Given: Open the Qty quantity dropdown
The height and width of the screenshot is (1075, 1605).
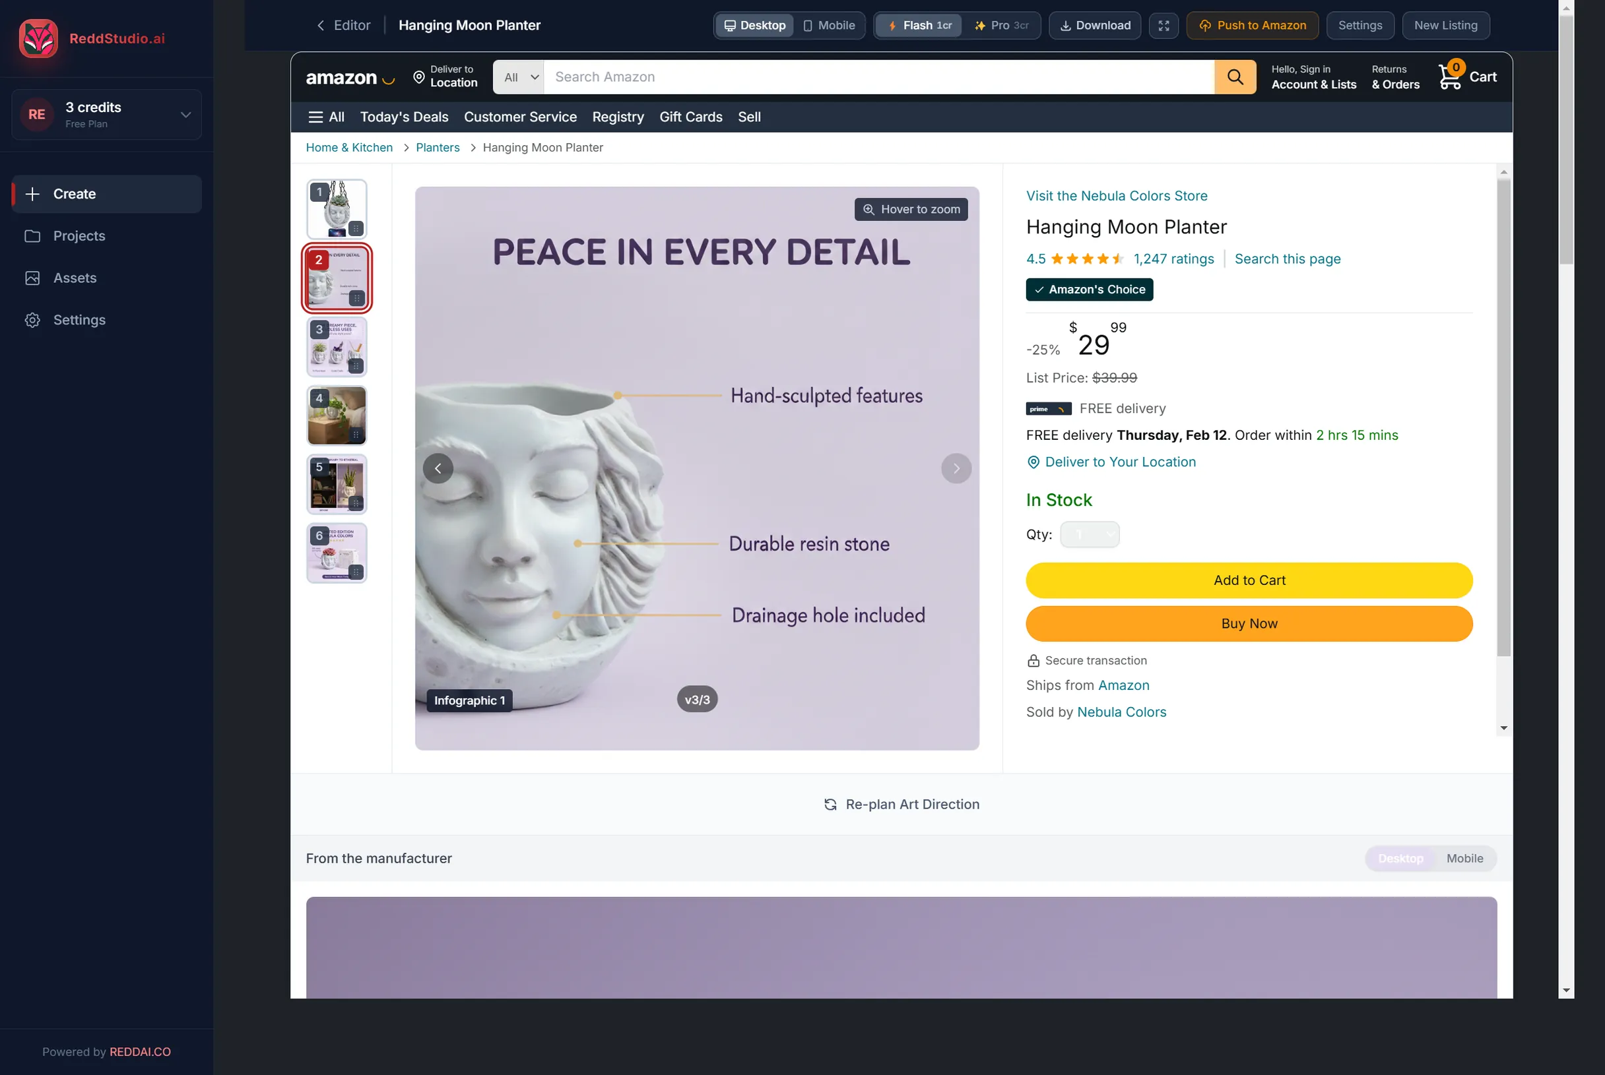Looking at the screenshot, I should [x=1089, y=535].
